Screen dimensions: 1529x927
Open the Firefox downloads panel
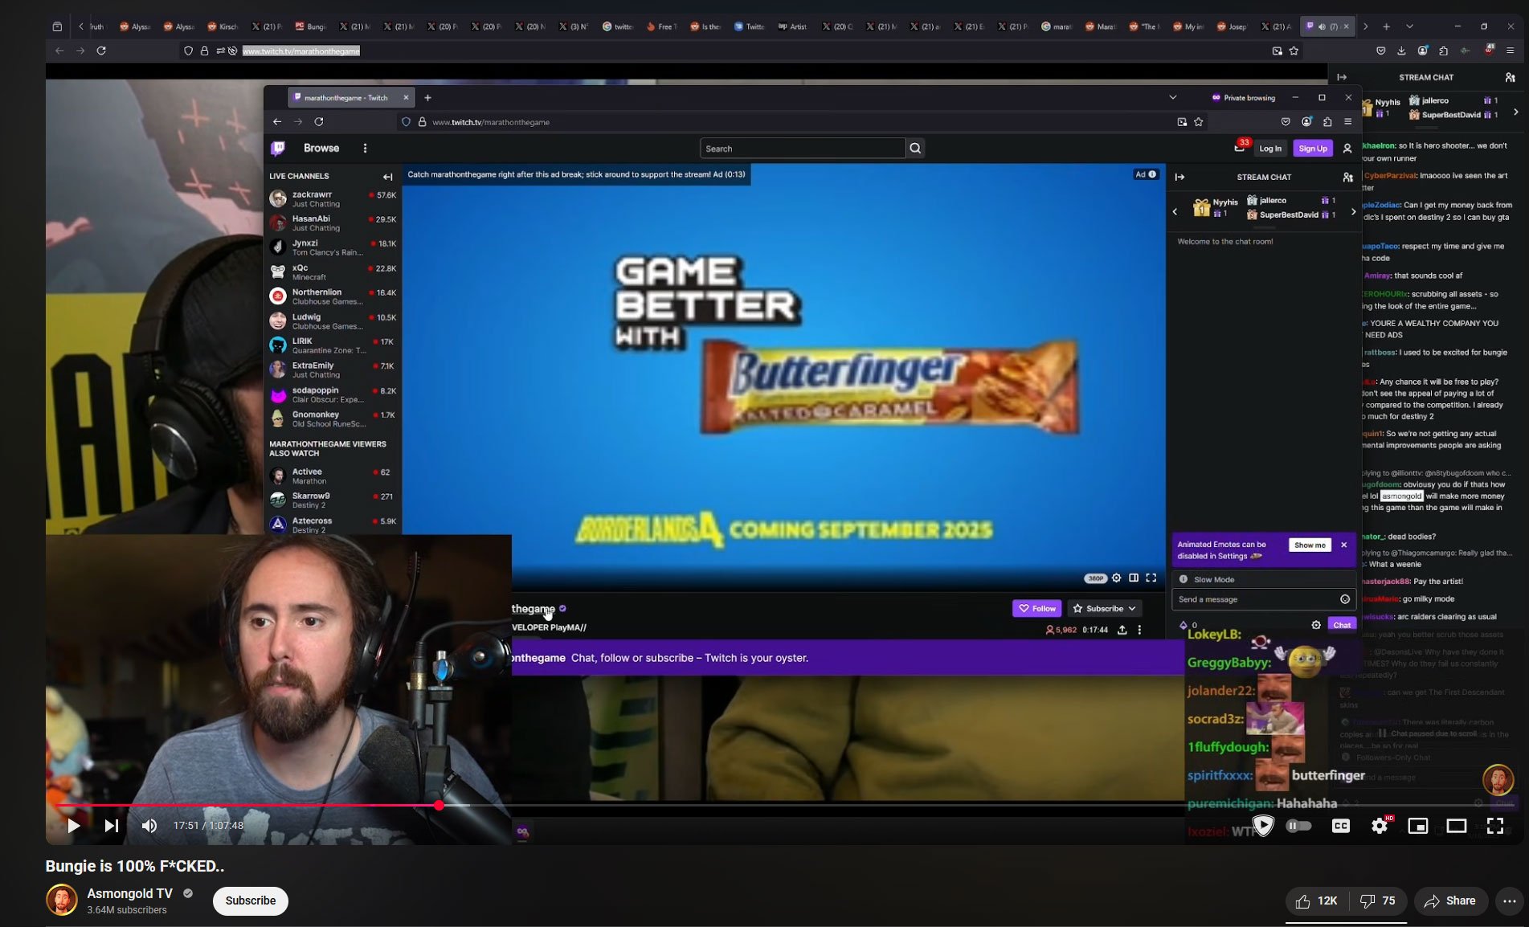[x=1401, y=51]
